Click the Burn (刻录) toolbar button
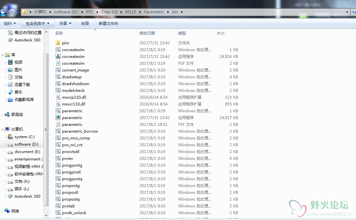The width and height of the screenshot is (356, 220). tap(85, 23)
